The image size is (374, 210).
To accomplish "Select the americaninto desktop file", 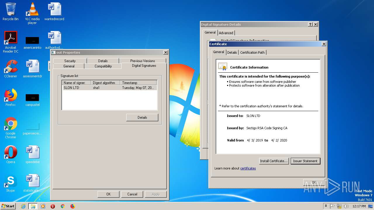I will (x=32, y=43).
